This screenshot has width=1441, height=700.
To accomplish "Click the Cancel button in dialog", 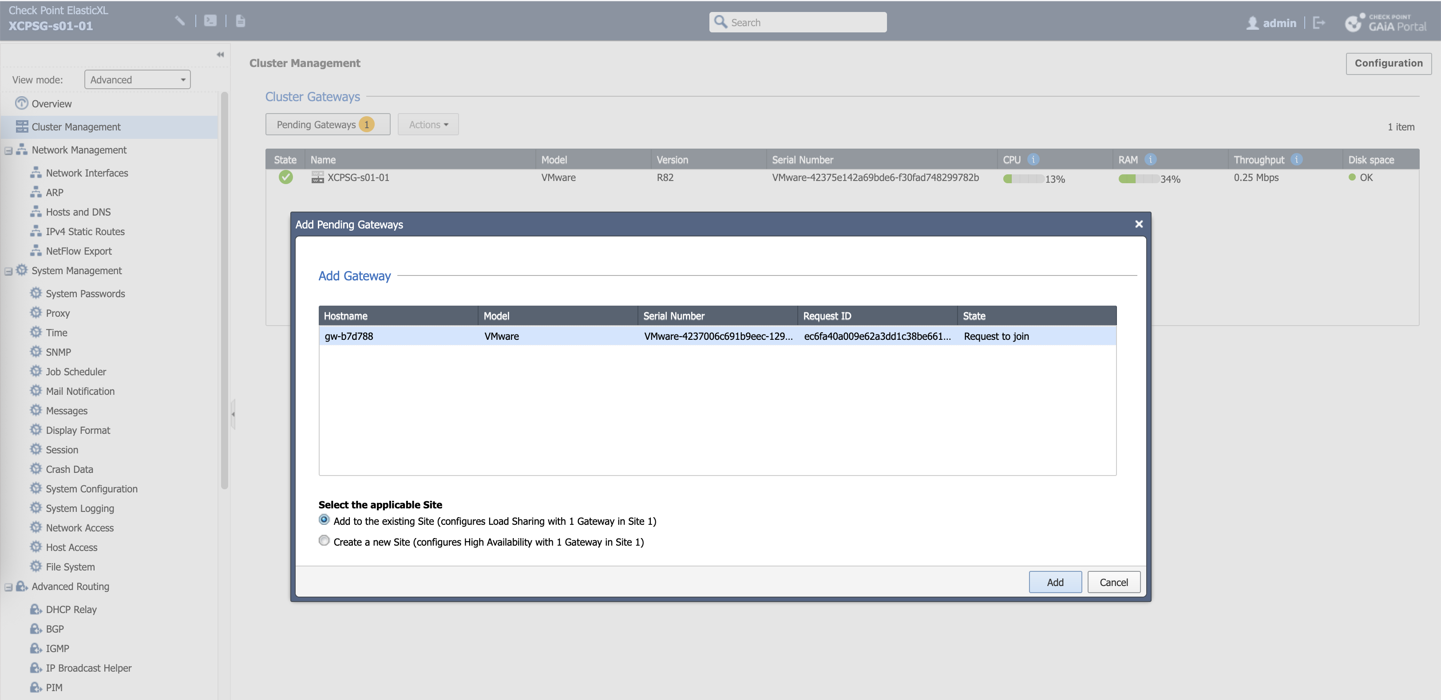I will pos(1113,582).
